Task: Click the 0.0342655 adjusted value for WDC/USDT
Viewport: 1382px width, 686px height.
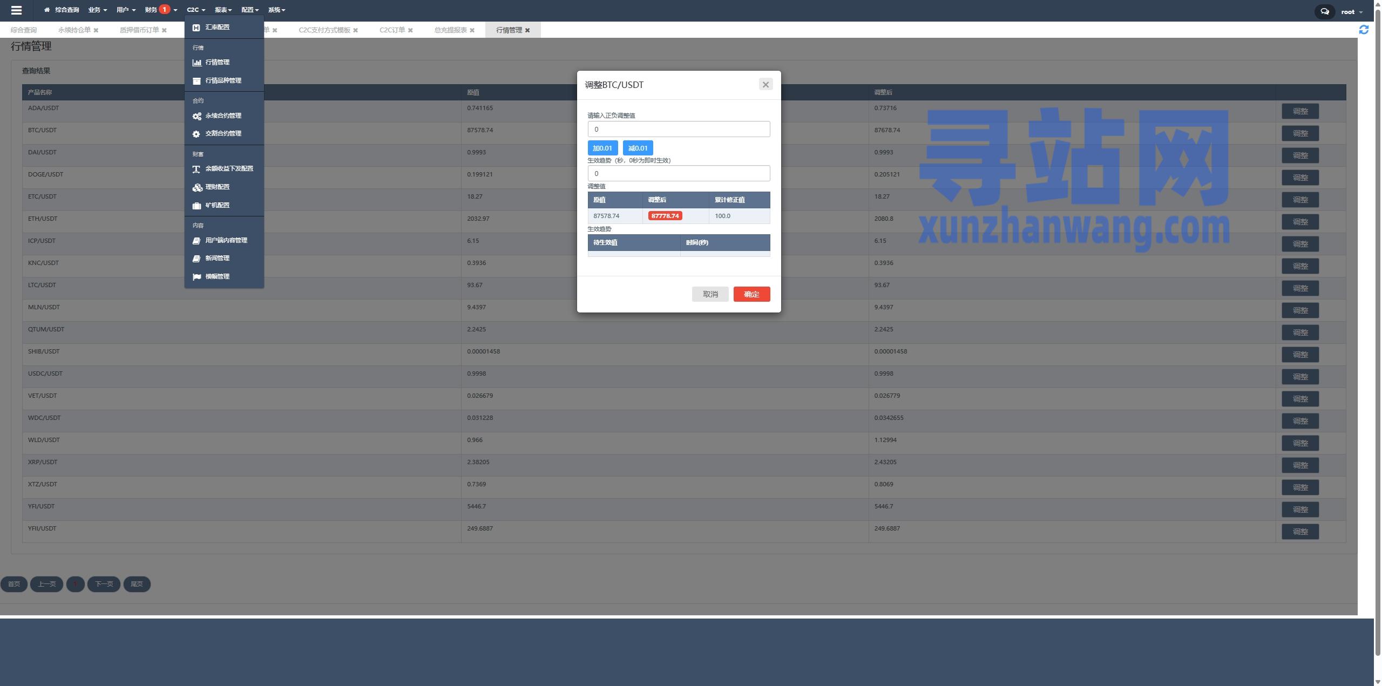Action: click(x=889, y=418)
